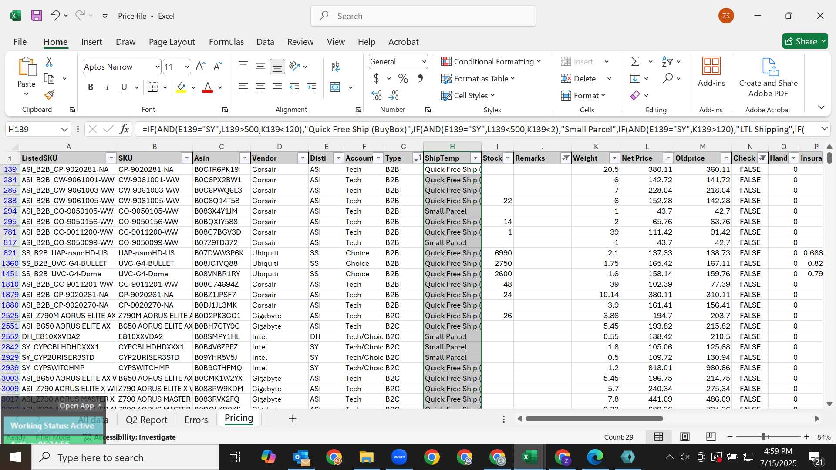Screen dimensions: 836x470
Task: Open the Data tab
Action: (x=265, y=42)
